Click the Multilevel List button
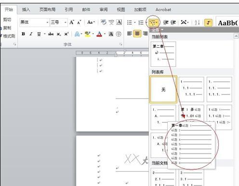The height and width of the screenshot is (186, 239). pyautogui.click(x=154, y=23)
